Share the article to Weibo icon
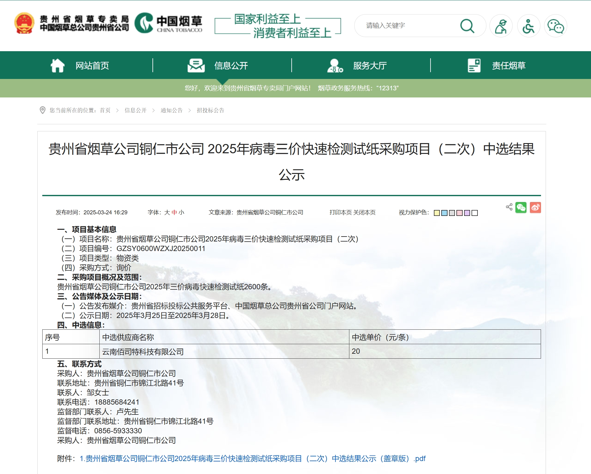Screen dimensions: 591x474 (536, 208)
